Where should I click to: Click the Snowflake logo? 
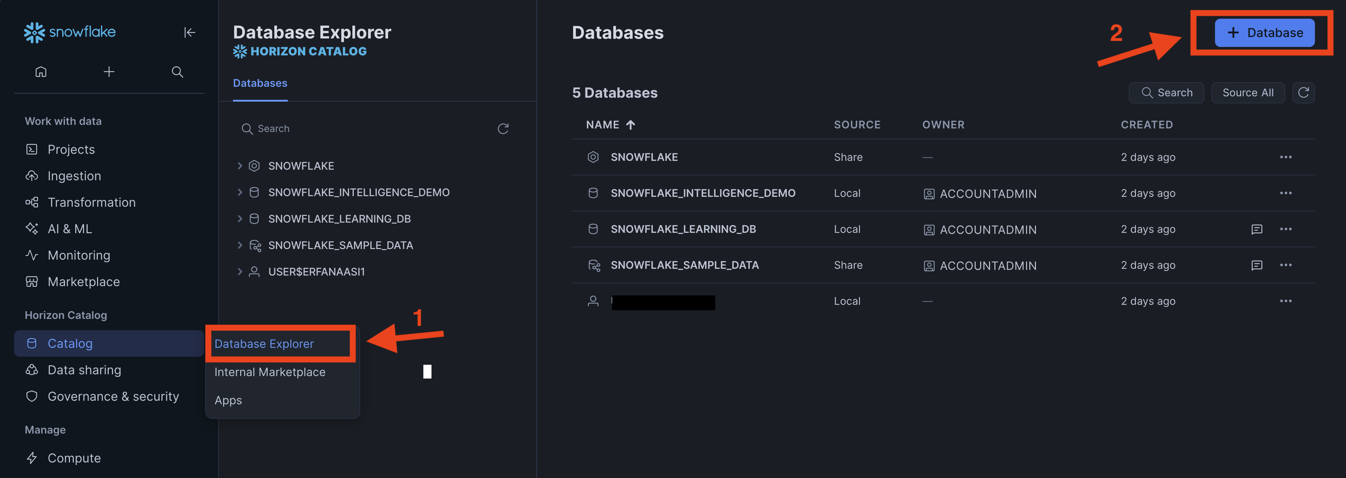(x=70, y=32)
